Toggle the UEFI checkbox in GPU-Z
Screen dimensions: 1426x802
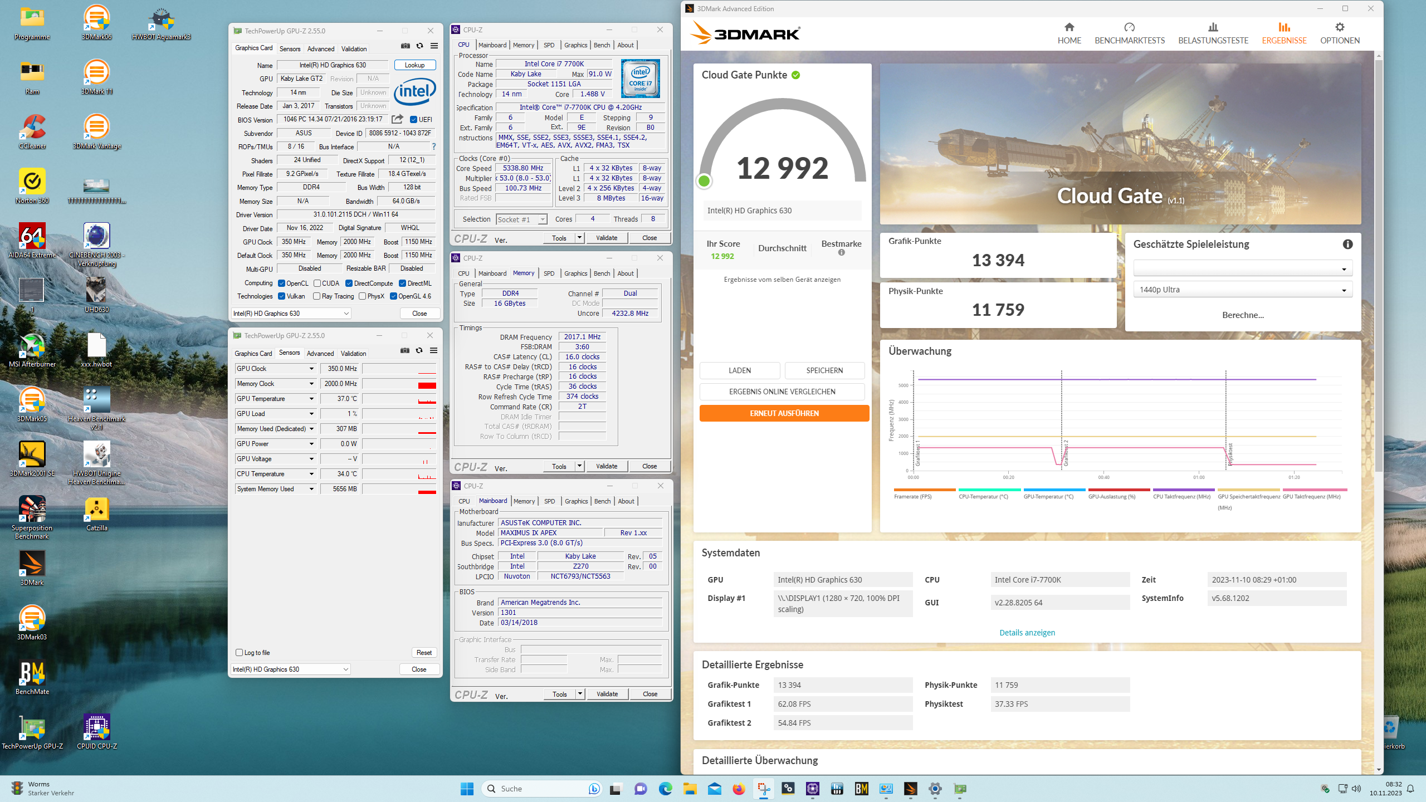tap(413, 119)
